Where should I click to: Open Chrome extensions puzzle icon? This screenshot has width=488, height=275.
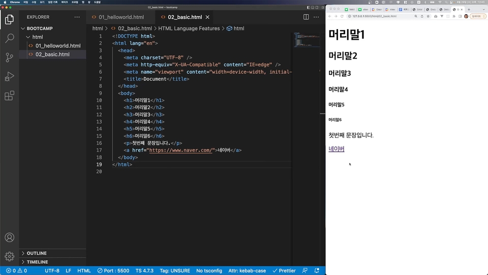pyautogui.click(x=454, y=16)
